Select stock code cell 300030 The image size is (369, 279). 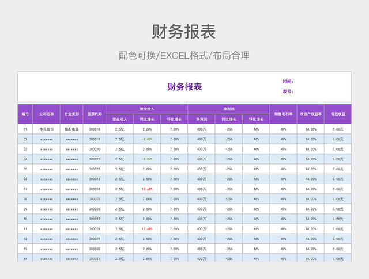95,249
